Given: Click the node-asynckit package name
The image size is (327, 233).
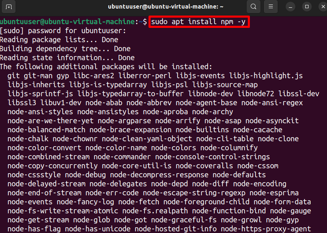Looking at the screenshot, I should pos(272,121).
